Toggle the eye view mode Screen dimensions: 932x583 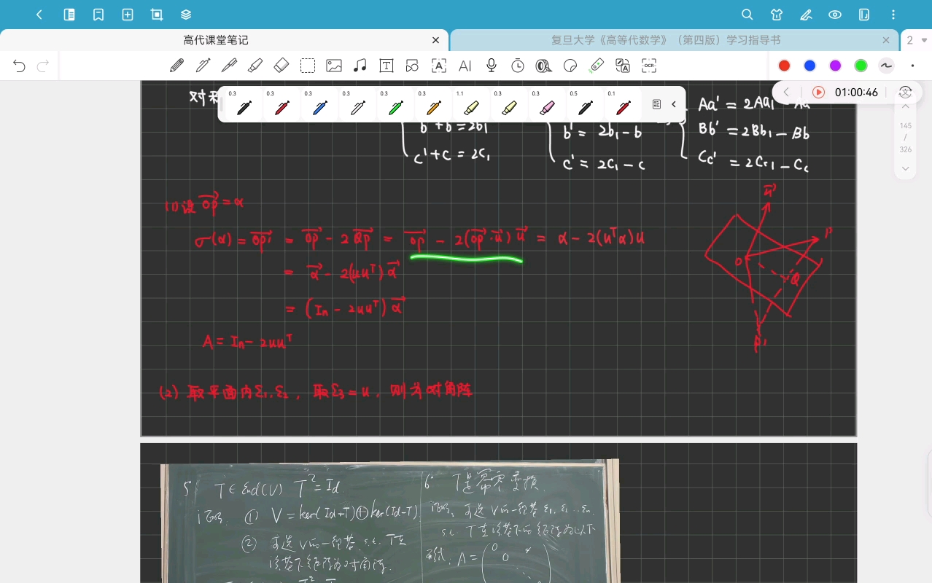[835, 15]
